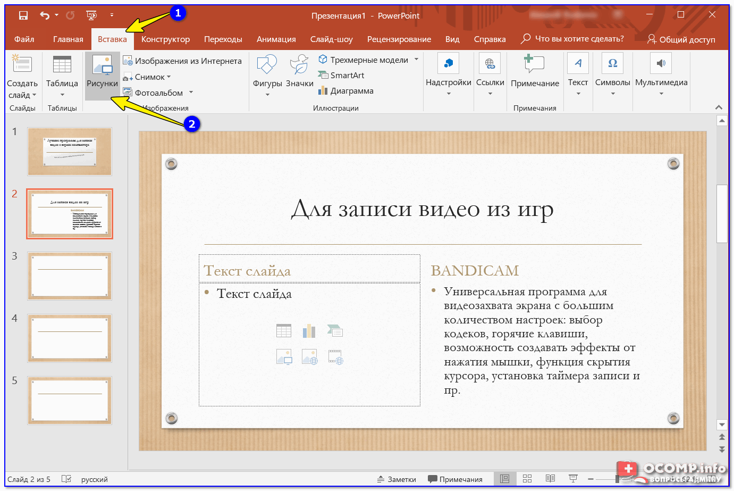Click the Создать слайд icon

(22, 65)
